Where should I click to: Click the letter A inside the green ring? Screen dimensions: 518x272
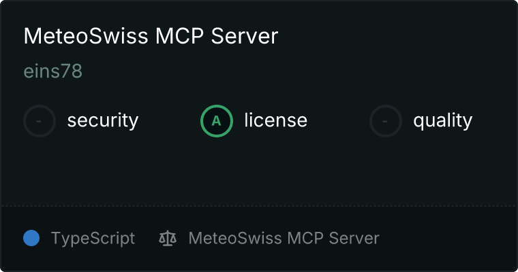216,121
